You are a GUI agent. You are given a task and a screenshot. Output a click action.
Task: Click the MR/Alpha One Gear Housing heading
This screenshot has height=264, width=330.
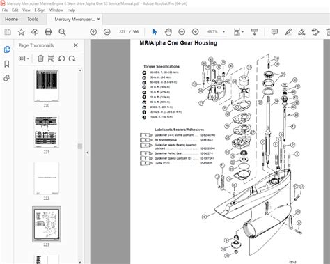pyautogui.click(x=178, y=43)
